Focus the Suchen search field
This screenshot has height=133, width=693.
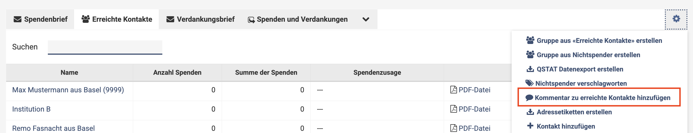pos(105,47)
